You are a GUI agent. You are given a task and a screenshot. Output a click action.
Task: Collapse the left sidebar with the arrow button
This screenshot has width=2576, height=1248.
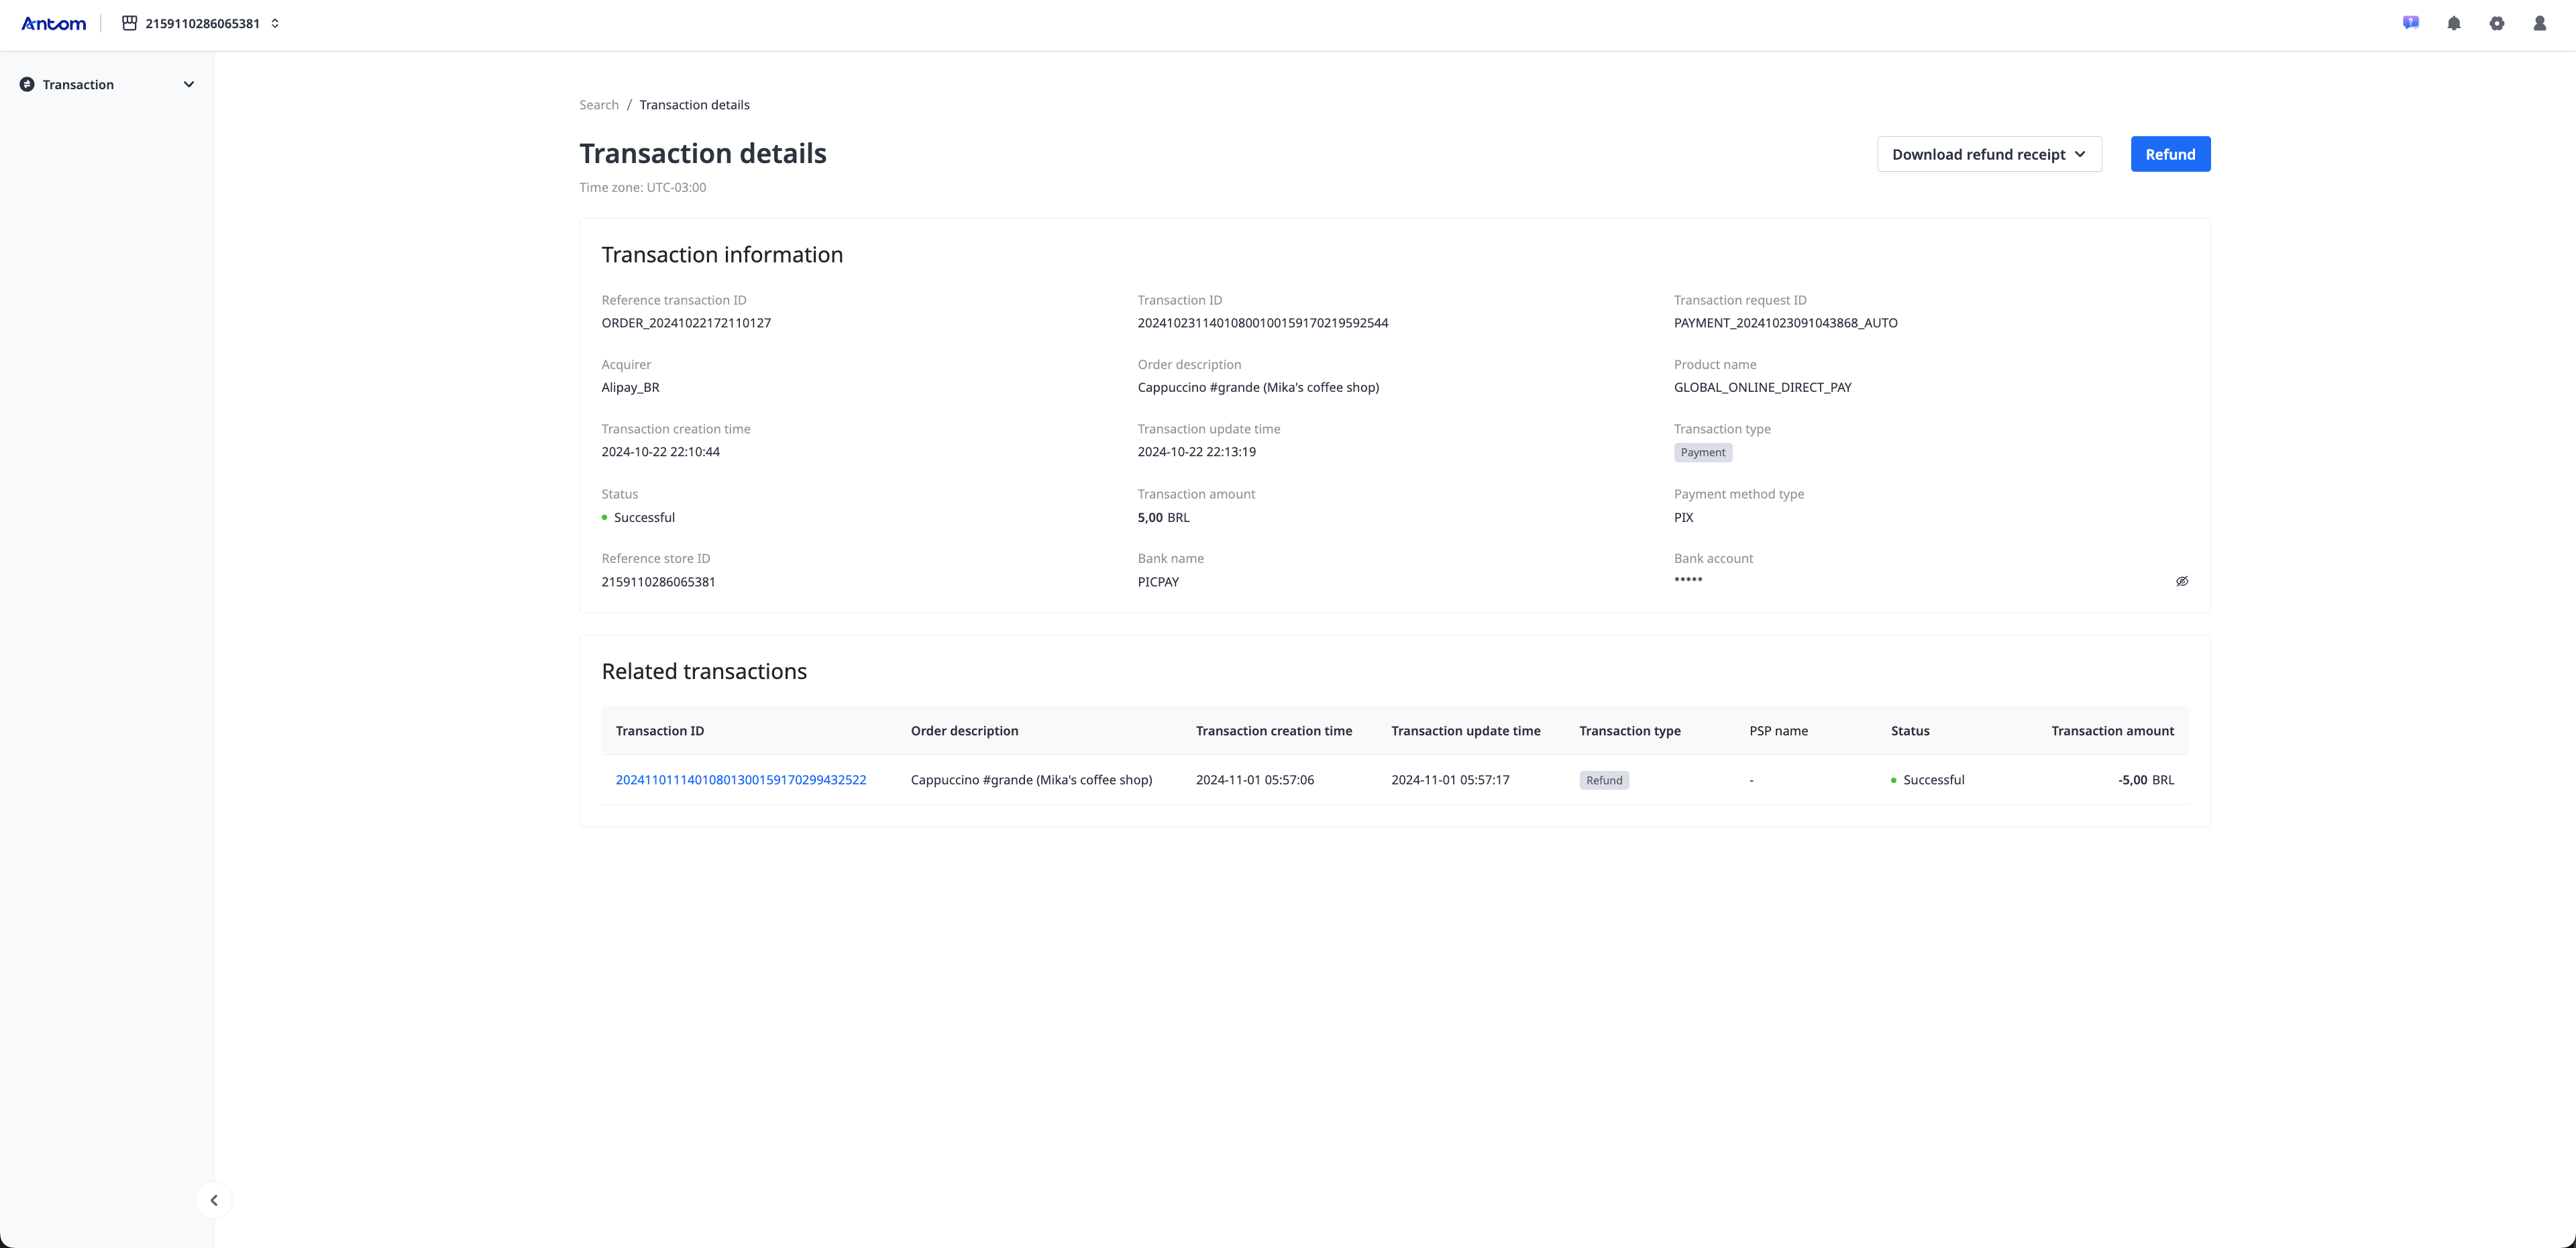click(x=214, y=1199)
